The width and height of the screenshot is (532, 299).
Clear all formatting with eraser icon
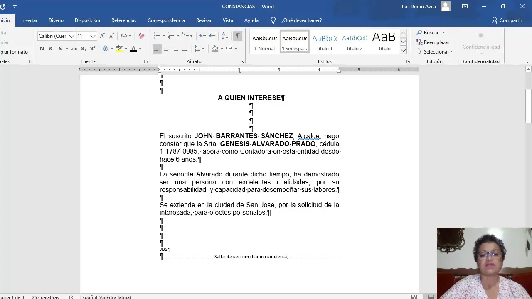141,36
